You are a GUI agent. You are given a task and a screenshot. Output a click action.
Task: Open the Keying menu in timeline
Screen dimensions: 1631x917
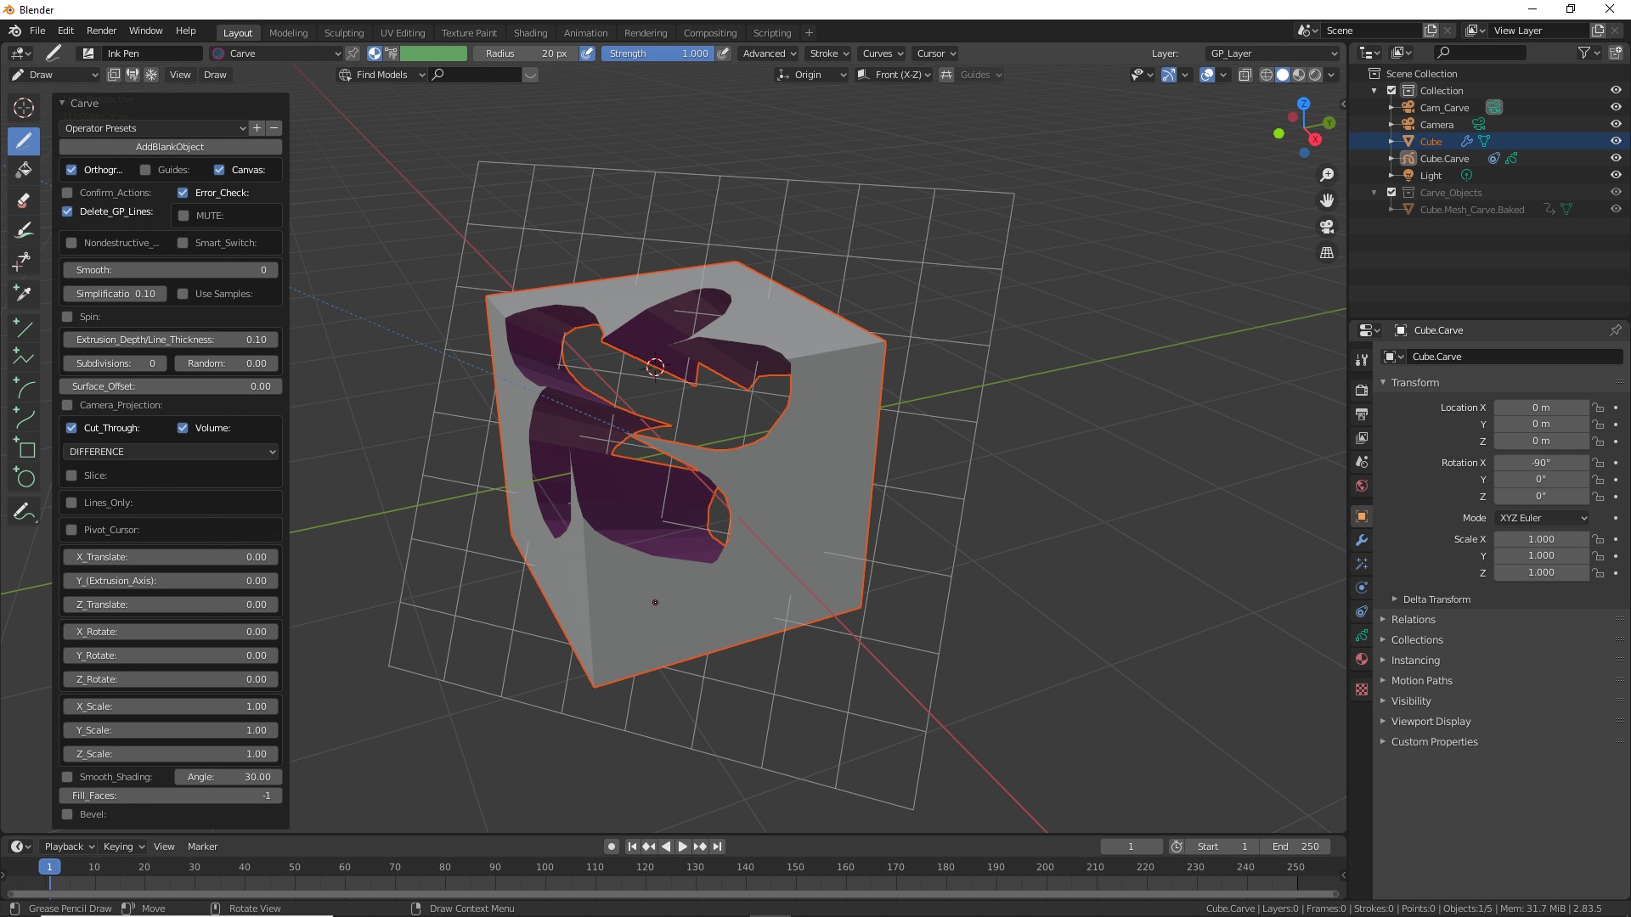pyautogui.click(x=124, y=847)
